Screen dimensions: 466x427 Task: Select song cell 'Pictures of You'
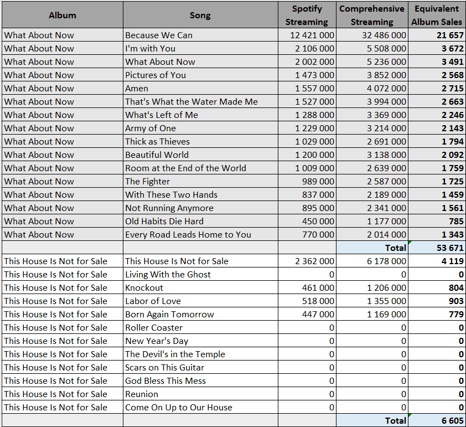[x=200, y=75]
